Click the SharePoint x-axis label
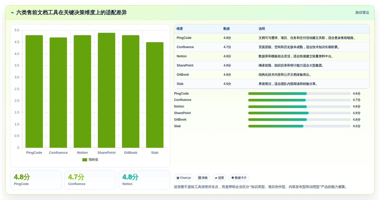380x200 pixels. tap(107, 153)
